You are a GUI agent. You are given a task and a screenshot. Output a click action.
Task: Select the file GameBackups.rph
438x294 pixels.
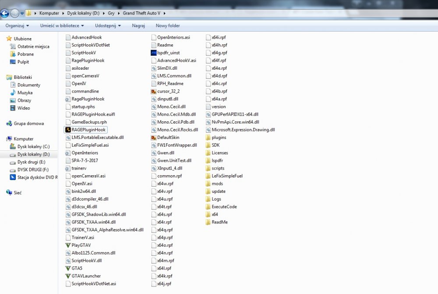pos(89,122)
